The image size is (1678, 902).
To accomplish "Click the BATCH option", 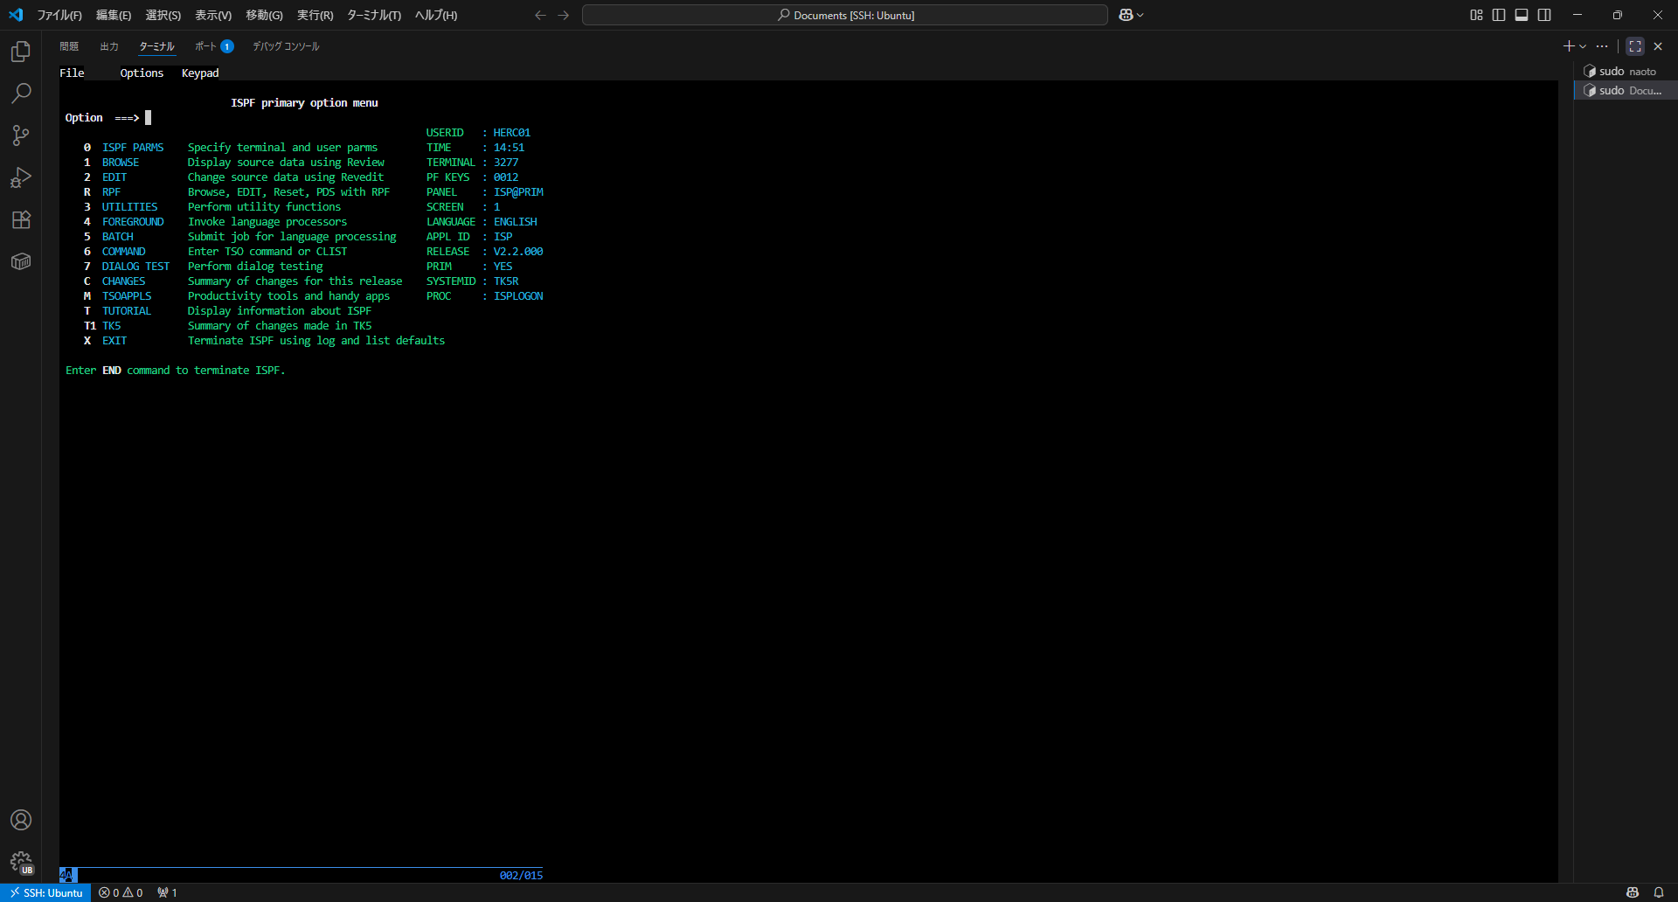I will pos(118,237).
